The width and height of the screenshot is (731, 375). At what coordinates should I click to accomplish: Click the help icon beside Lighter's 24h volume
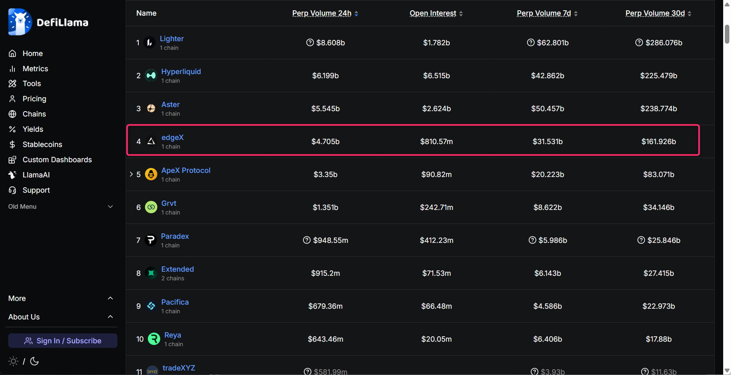click(310, 42)
